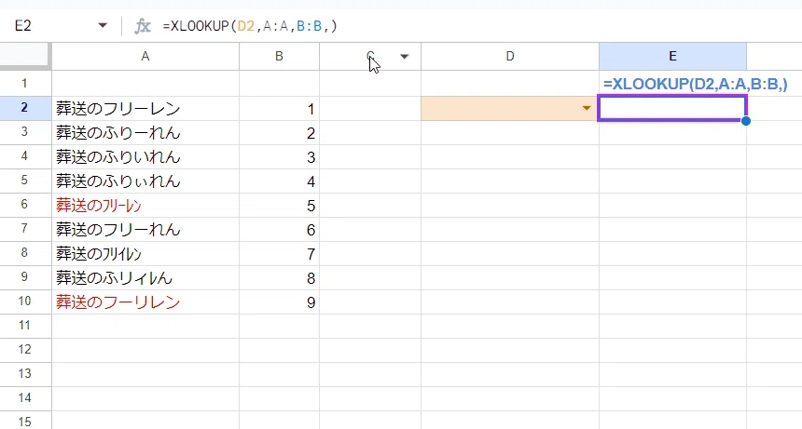Select cell A9 beside value 8
Viewport: 802px width, 429px height.
tap(145, 278)
